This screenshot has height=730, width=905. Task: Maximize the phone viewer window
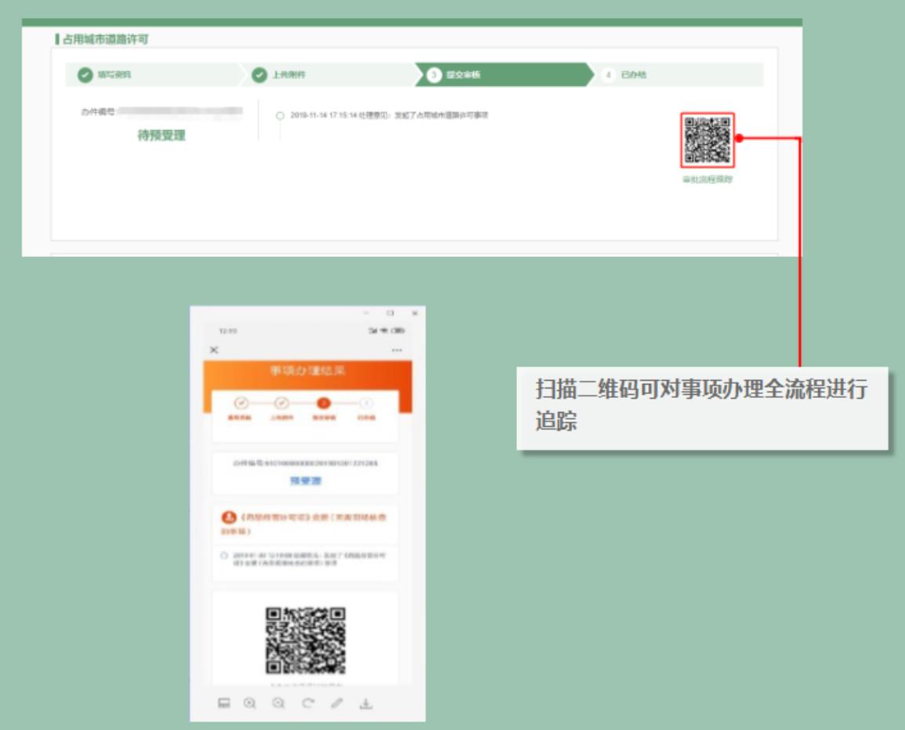point(390,313)
